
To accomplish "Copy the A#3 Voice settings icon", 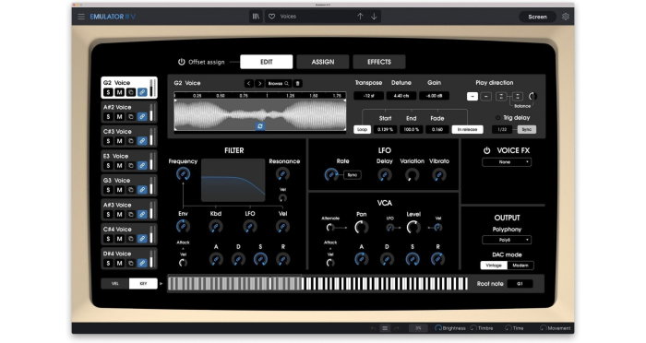I will coord(131,215).
